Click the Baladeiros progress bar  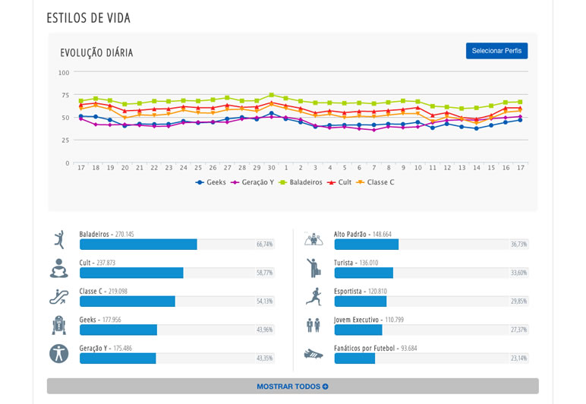pyautogui.click(x=138, y=245)
